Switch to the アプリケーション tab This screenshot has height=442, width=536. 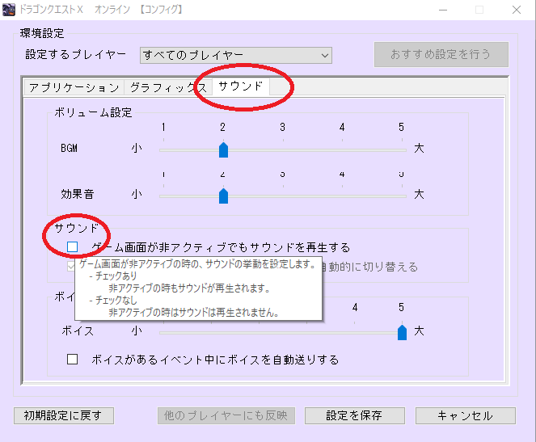click(x=74, y=87)
